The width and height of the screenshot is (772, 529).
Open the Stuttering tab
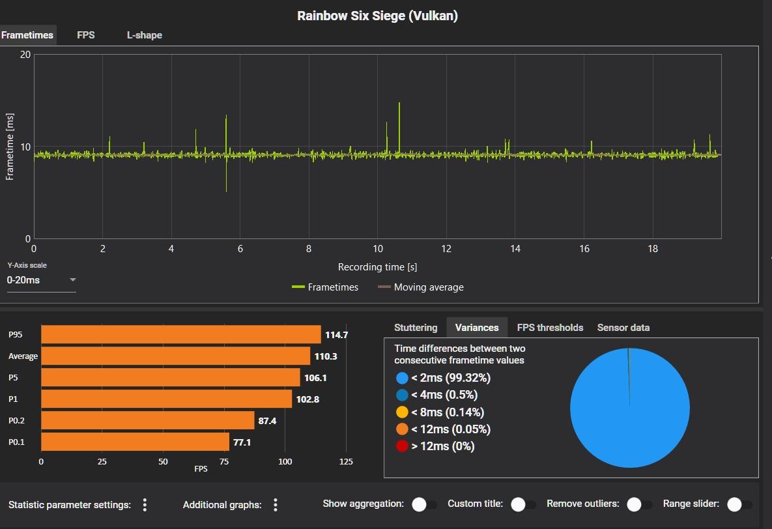click(x=416, y=328)
